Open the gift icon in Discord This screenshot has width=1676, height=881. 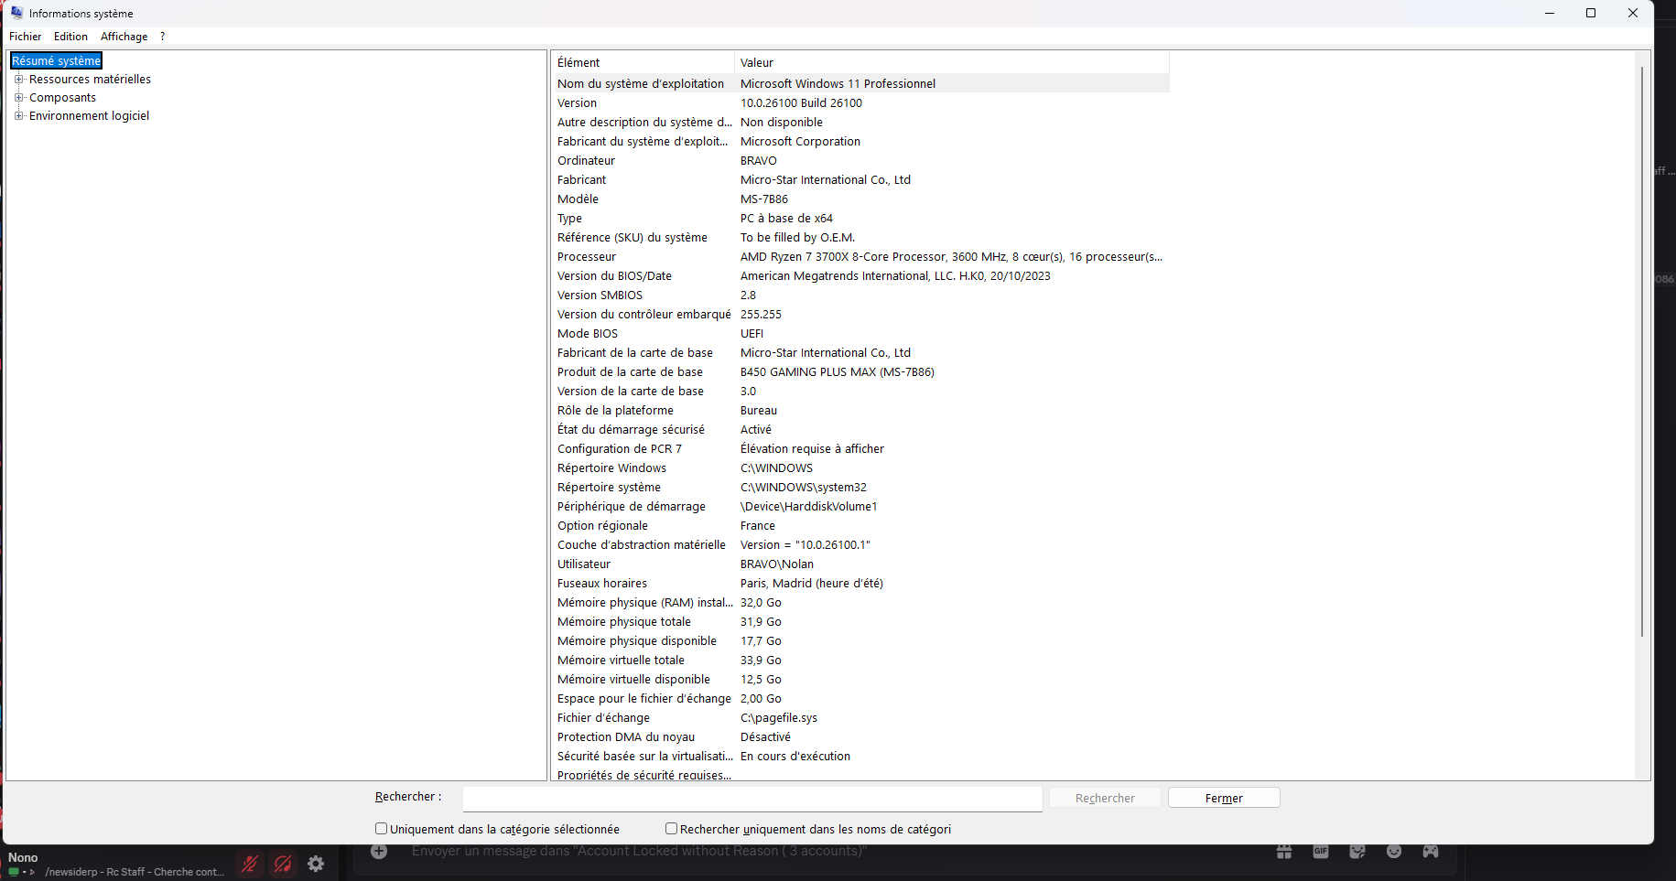click(x=1284, y=852)
